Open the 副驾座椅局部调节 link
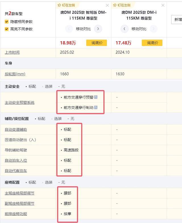182x223 pixels. (20, 203)
